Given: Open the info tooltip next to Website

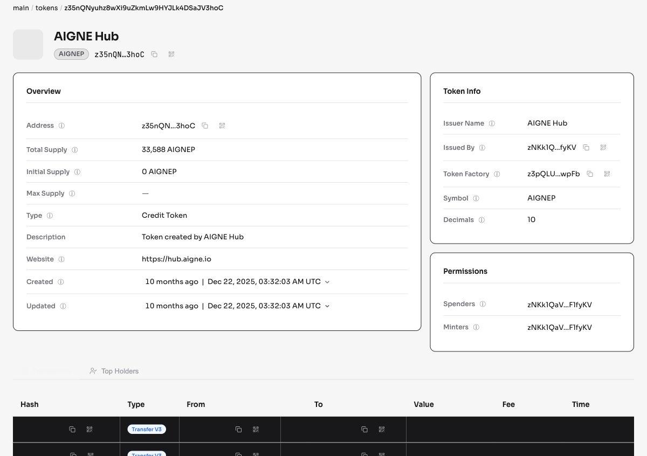Looking at the screenshot, I should coord(61,259).
